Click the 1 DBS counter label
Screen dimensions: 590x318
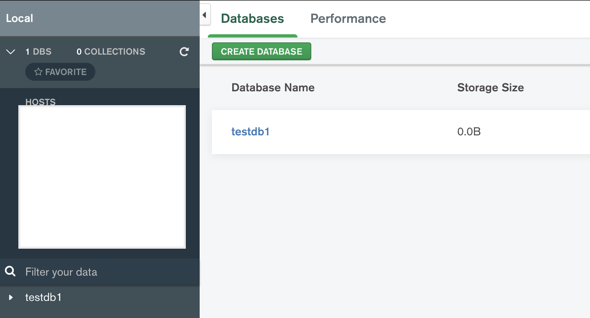[38, 51]
